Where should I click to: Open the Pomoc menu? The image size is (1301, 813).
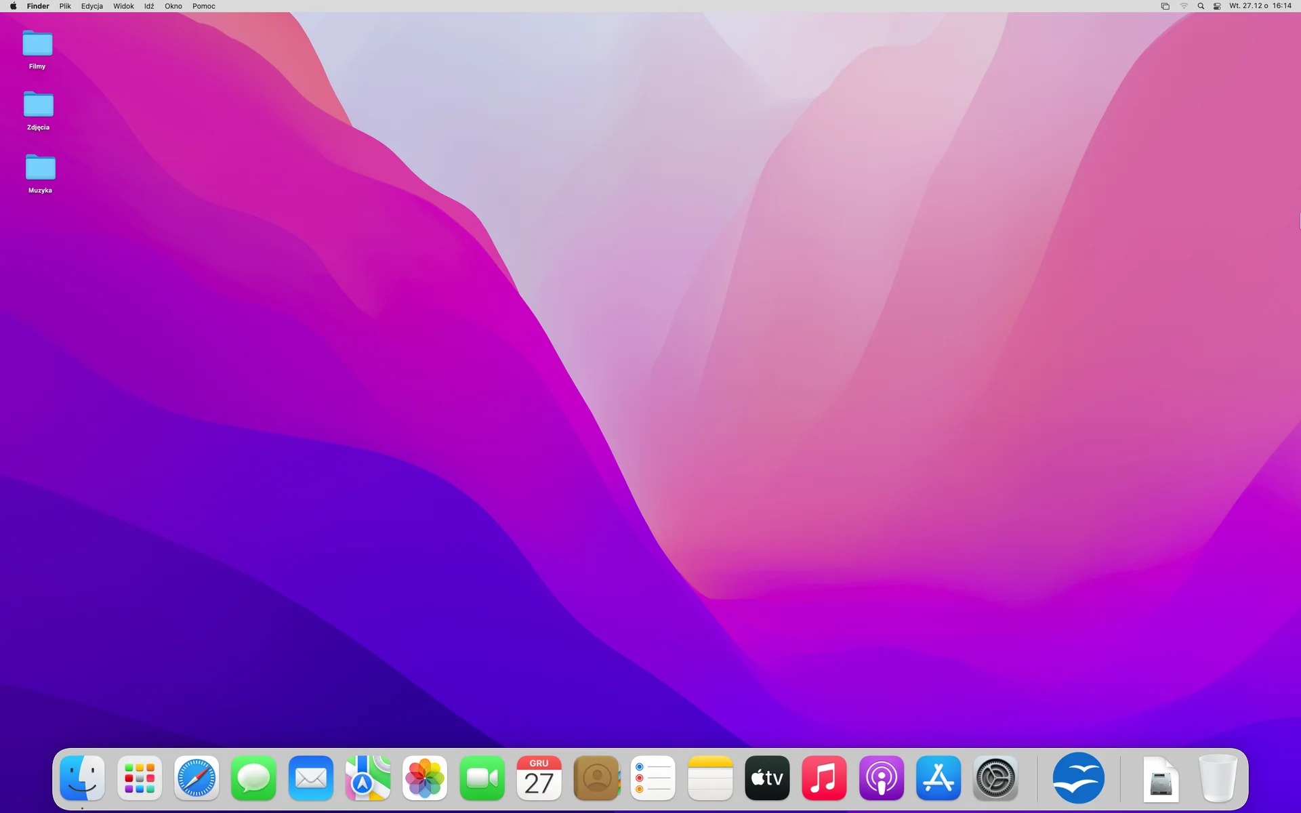click(x=204, y=6)
